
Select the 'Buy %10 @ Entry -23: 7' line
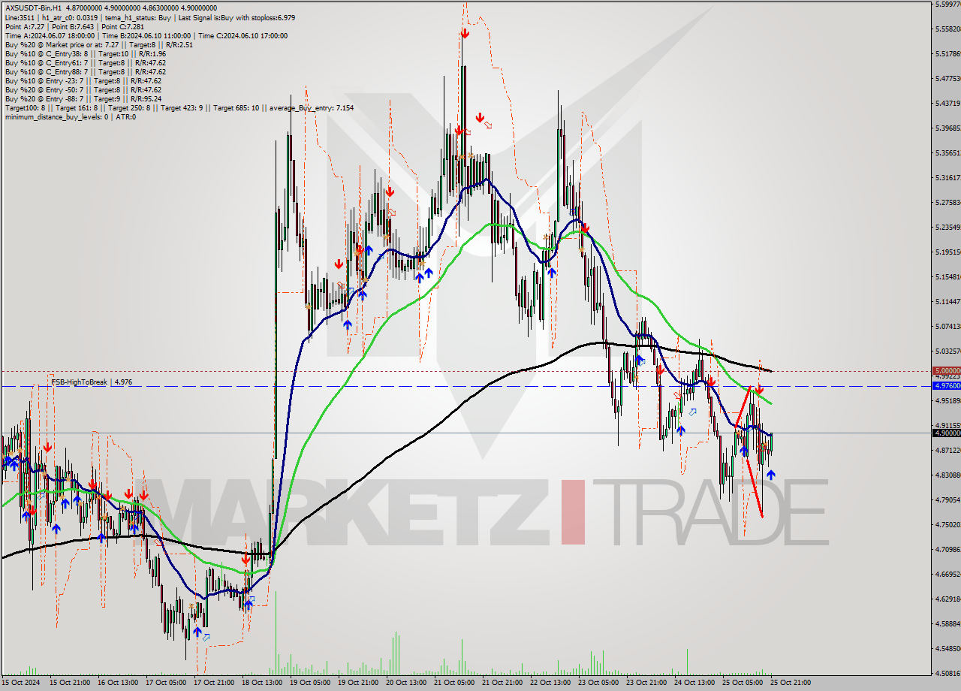[43, 80]
